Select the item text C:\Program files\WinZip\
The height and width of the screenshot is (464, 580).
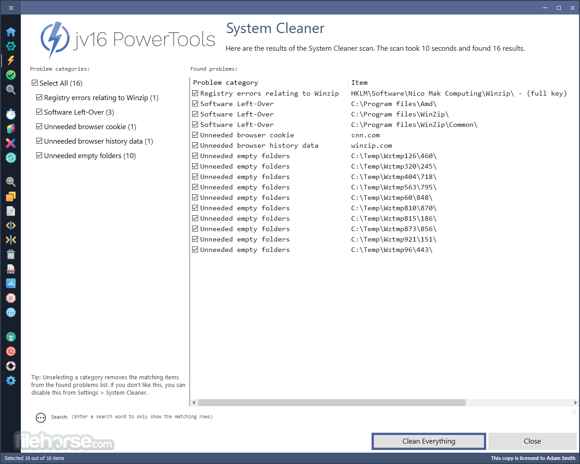click(x=400, y=114)
